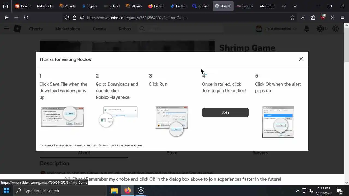Open the Save File step thumbnail
The width and height of the screenshot is (349, 196).
[62, 117]
